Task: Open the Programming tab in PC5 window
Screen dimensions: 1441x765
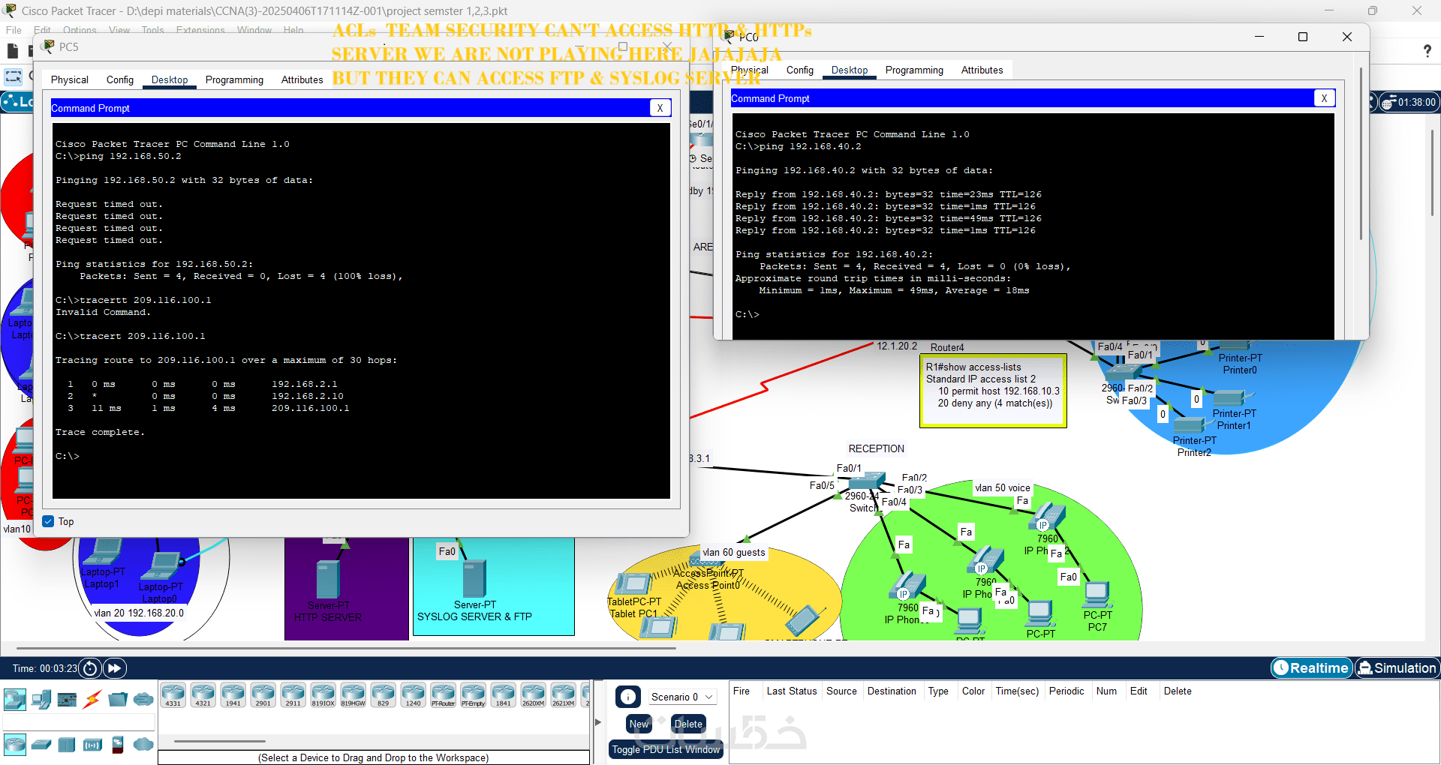Action: point(234,79)
